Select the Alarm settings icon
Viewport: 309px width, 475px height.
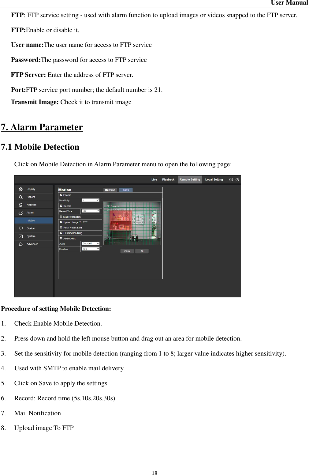tap(20, 213)
